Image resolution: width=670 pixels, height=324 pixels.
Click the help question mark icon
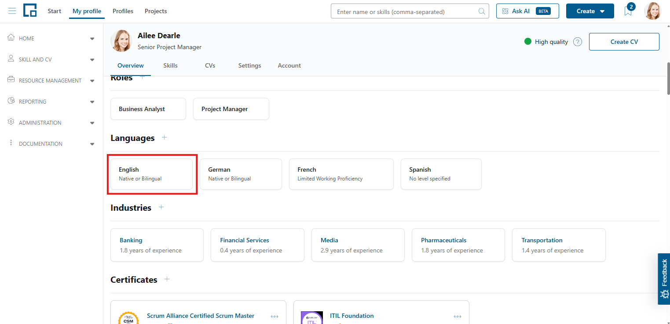coord(578,42)
